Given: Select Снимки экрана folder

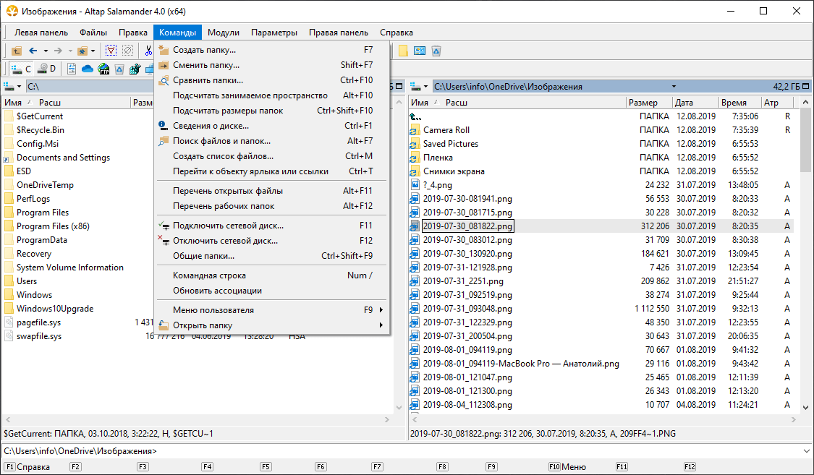Looking at the screenshot, I should (x=454, y=171).
